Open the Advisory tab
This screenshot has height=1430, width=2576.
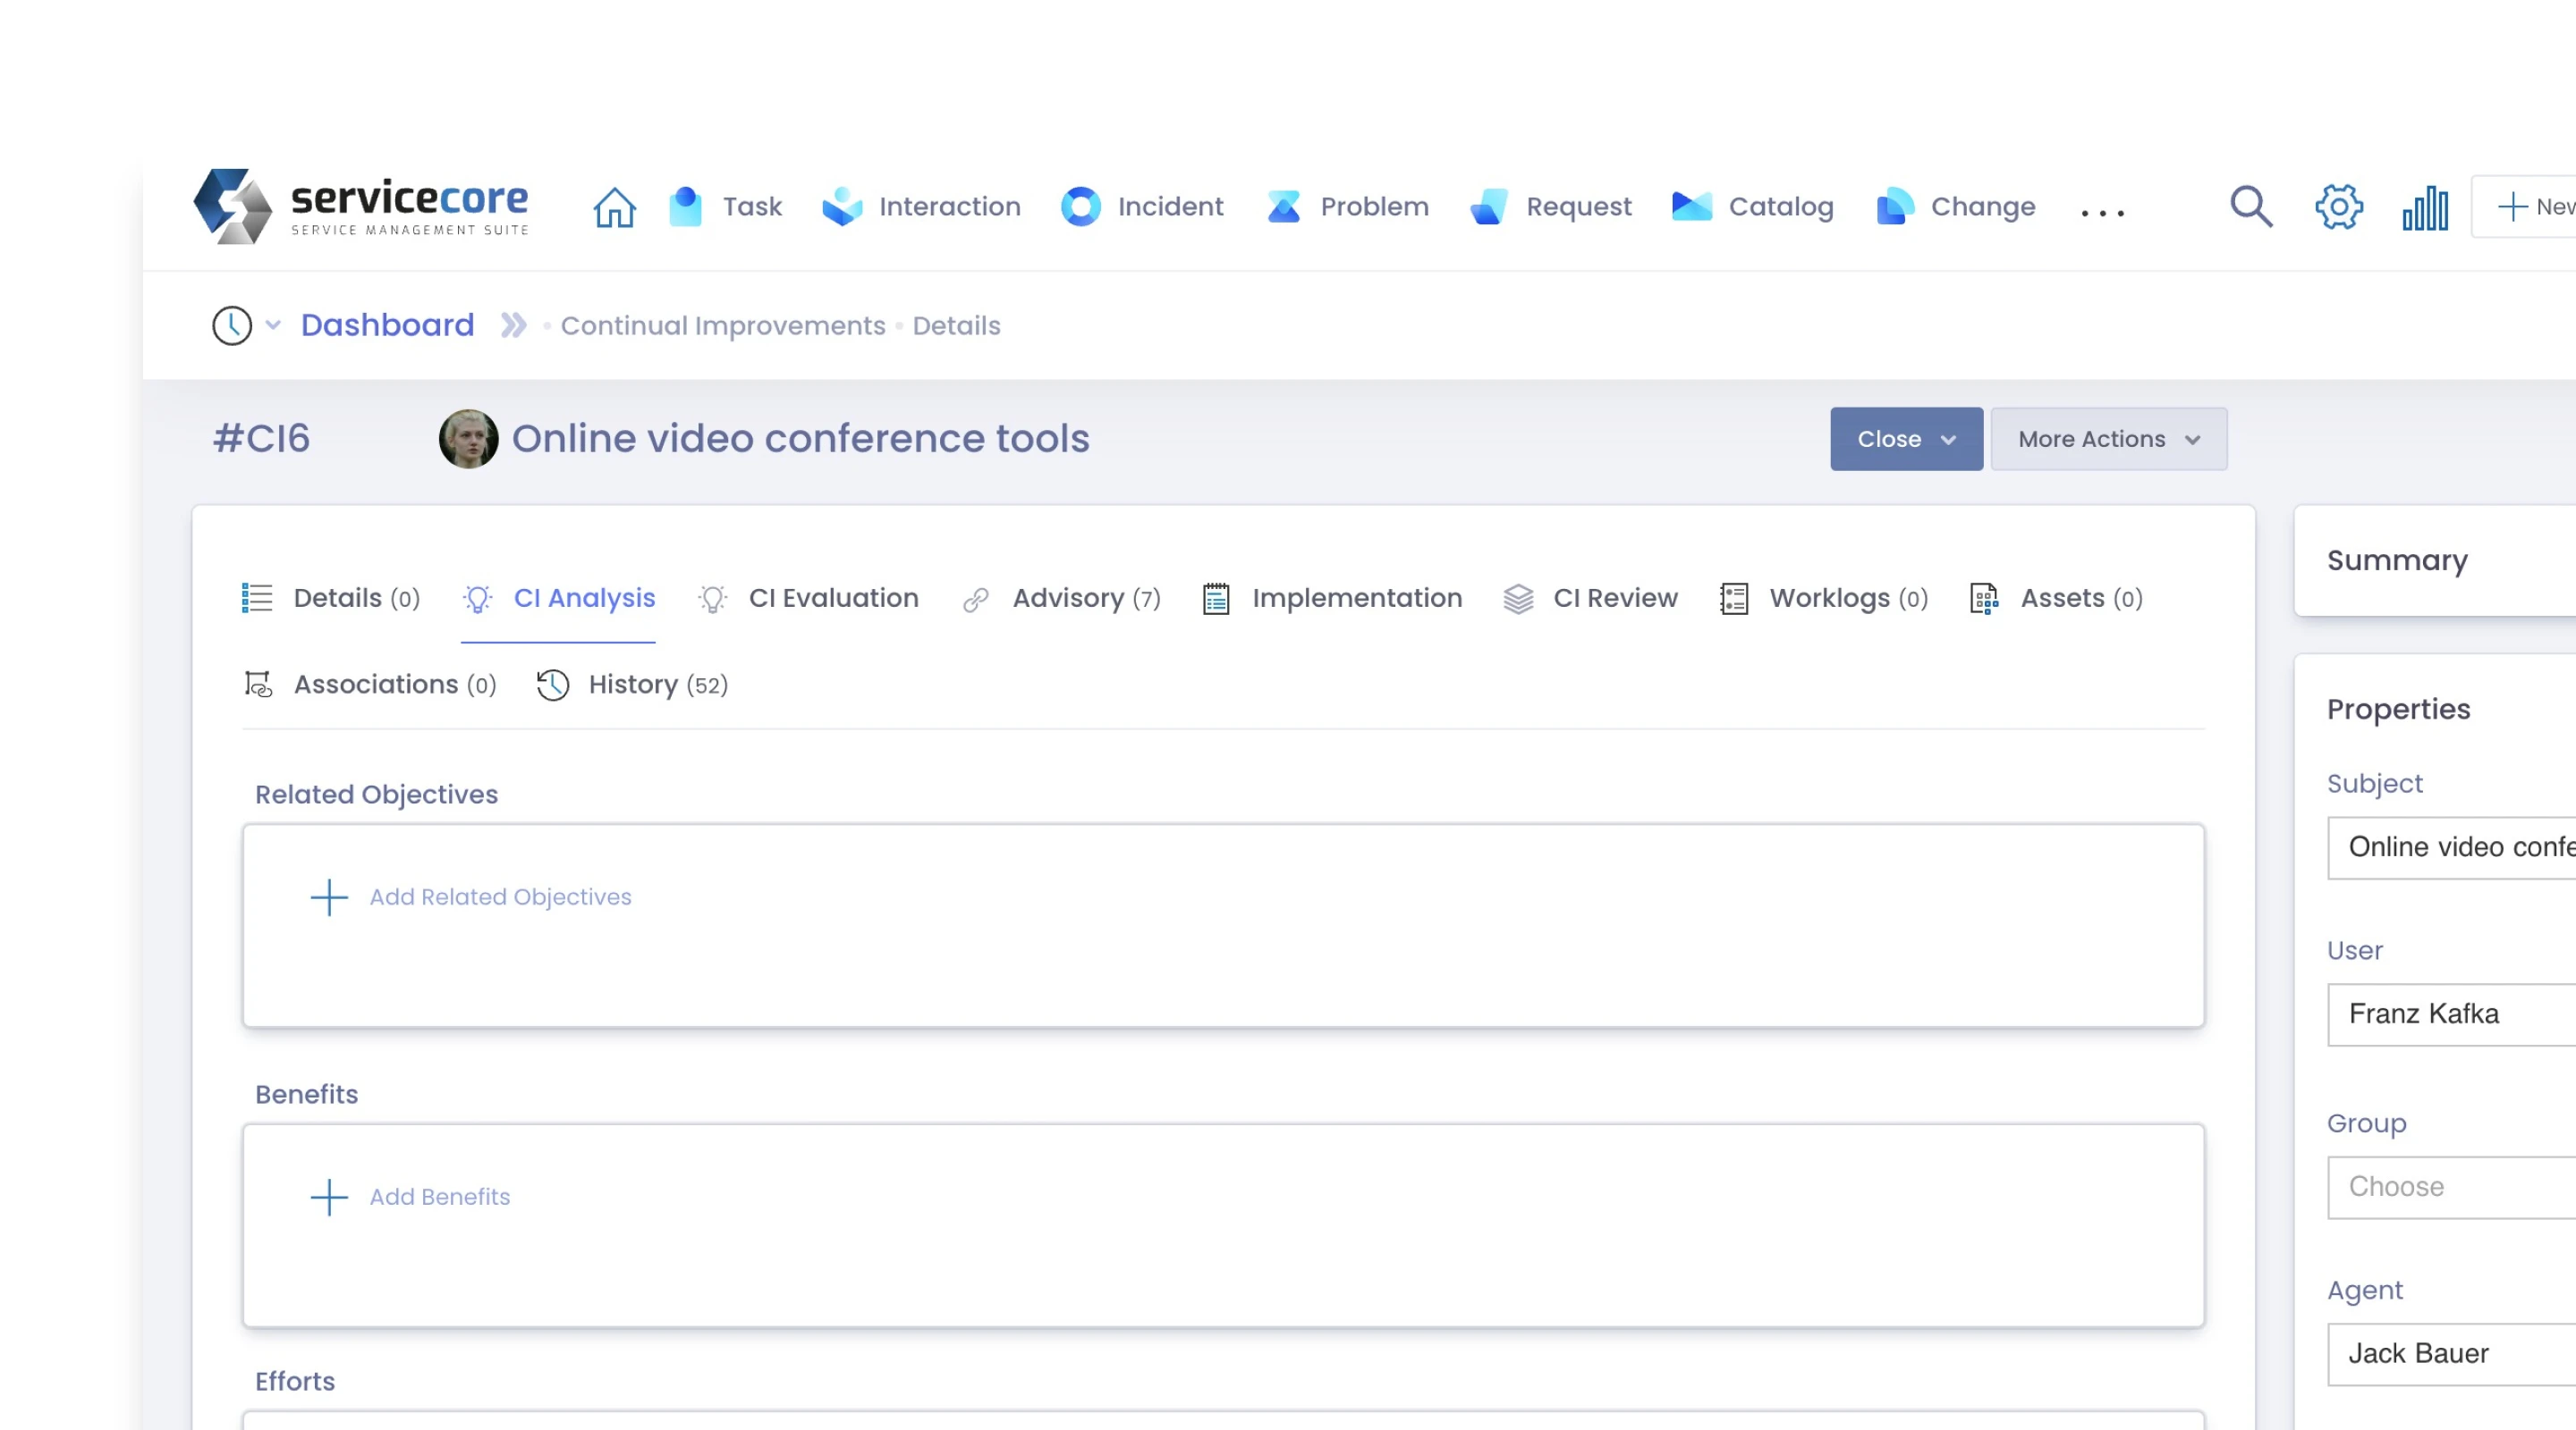pyautogui.click(x=1061, y=599)
